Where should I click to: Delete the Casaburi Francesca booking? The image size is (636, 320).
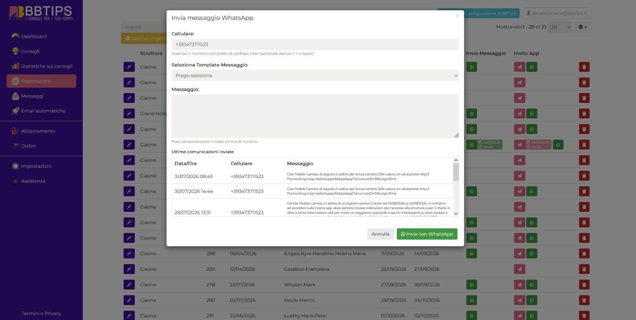[584, 269]
